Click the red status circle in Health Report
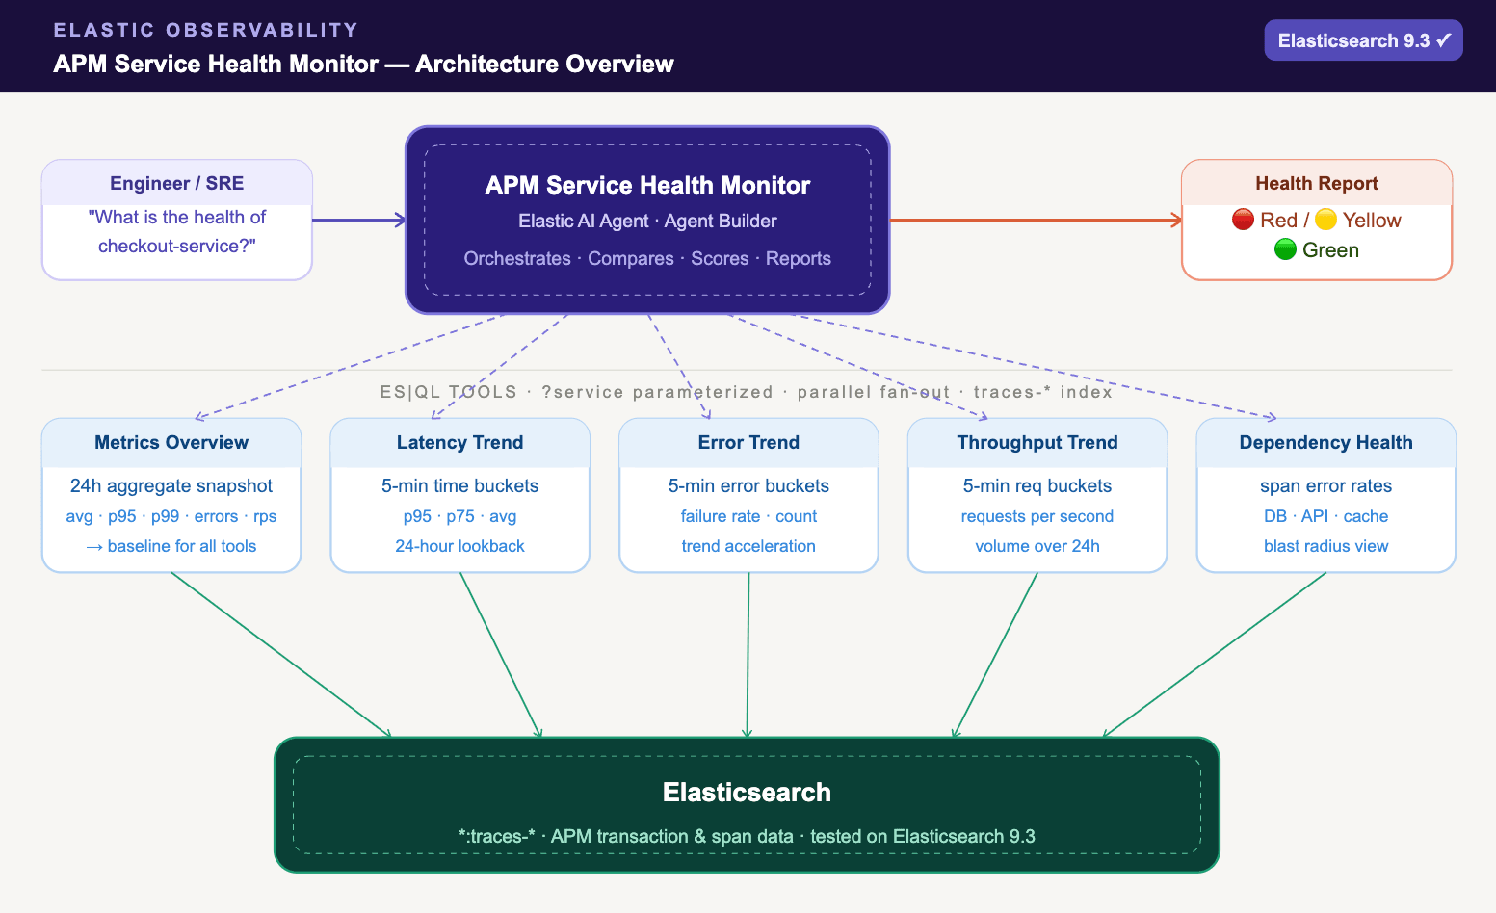Image resolution: width=1496 pixels, height=913 pixels. point(1243,220)
